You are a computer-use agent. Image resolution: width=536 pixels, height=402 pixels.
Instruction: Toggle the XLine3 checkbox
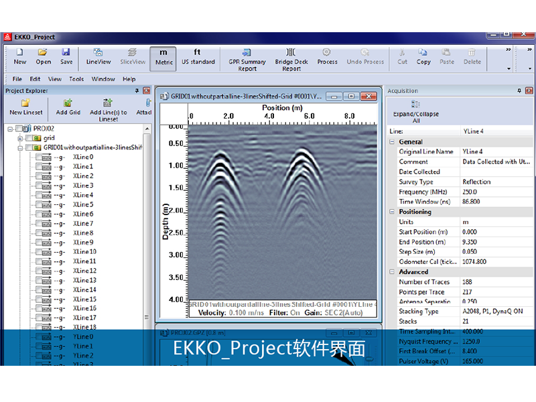tap(39, 186)
